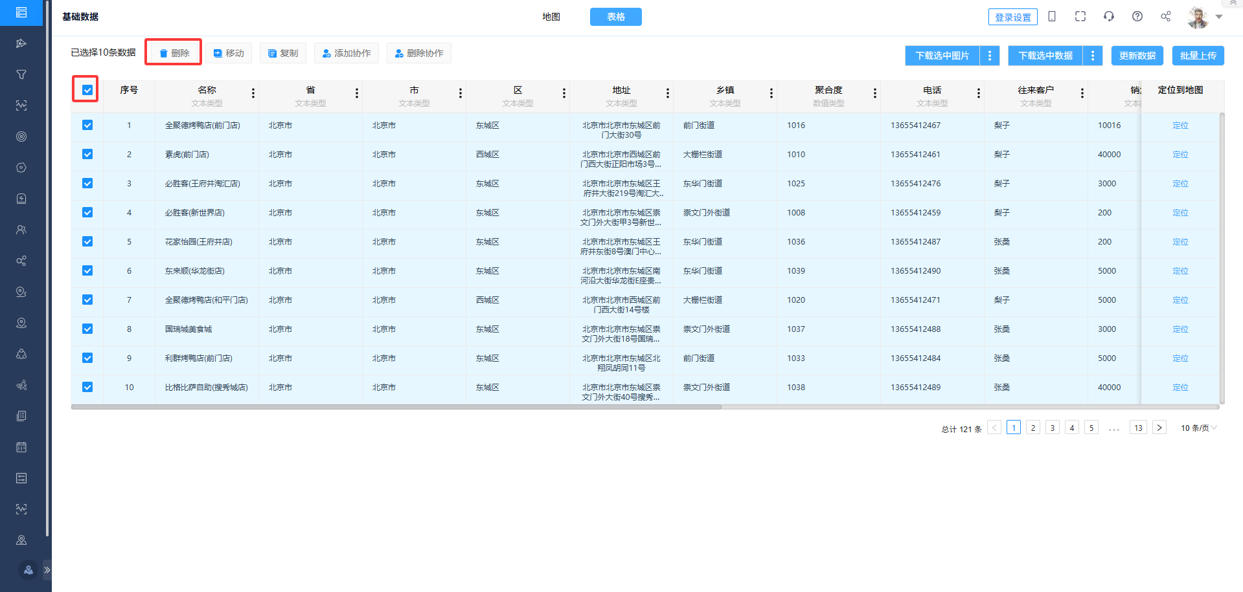Image resolution: width=1243 pixels, height=592 pixels.
Task: Open more options beside 下载选中图片
Action: [989, 56]
